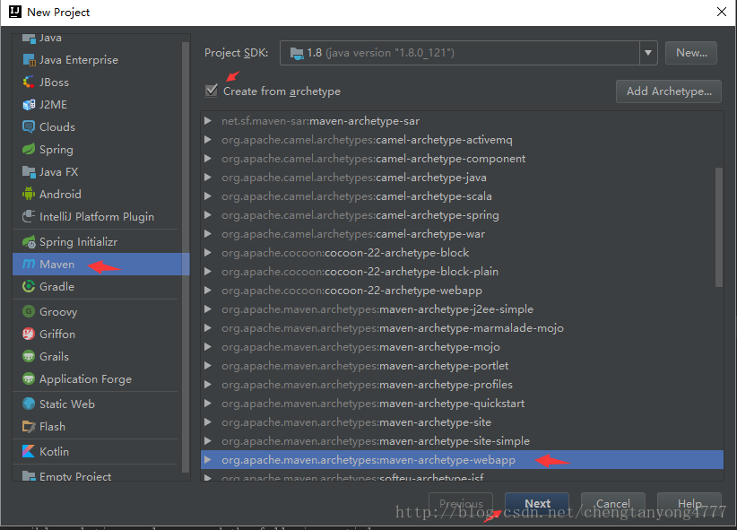Click the Add Archetype... button
Image resolution: width=737 pixels, height=530 pixels.
pos(668,91)
